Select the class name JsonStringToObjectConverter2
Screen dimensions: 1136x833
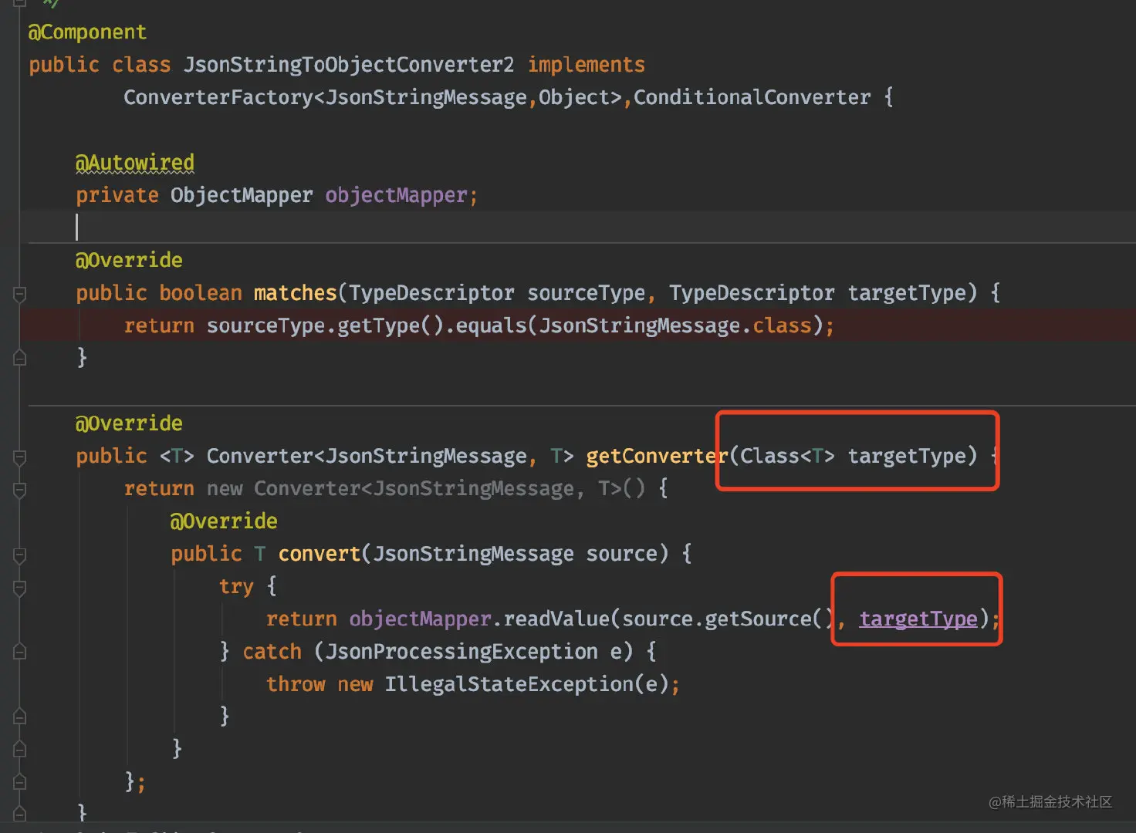pyautogui.click(x=349, y=65)
